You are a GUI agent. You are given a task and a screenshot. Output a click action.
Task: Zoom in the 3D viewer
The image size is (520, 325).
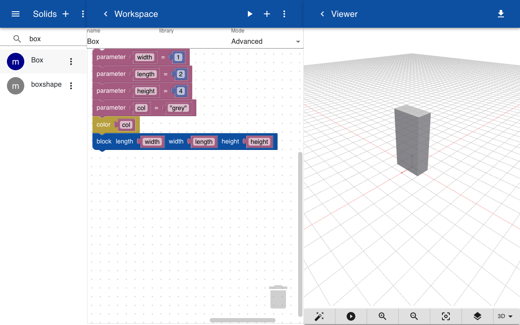point(383,316)
